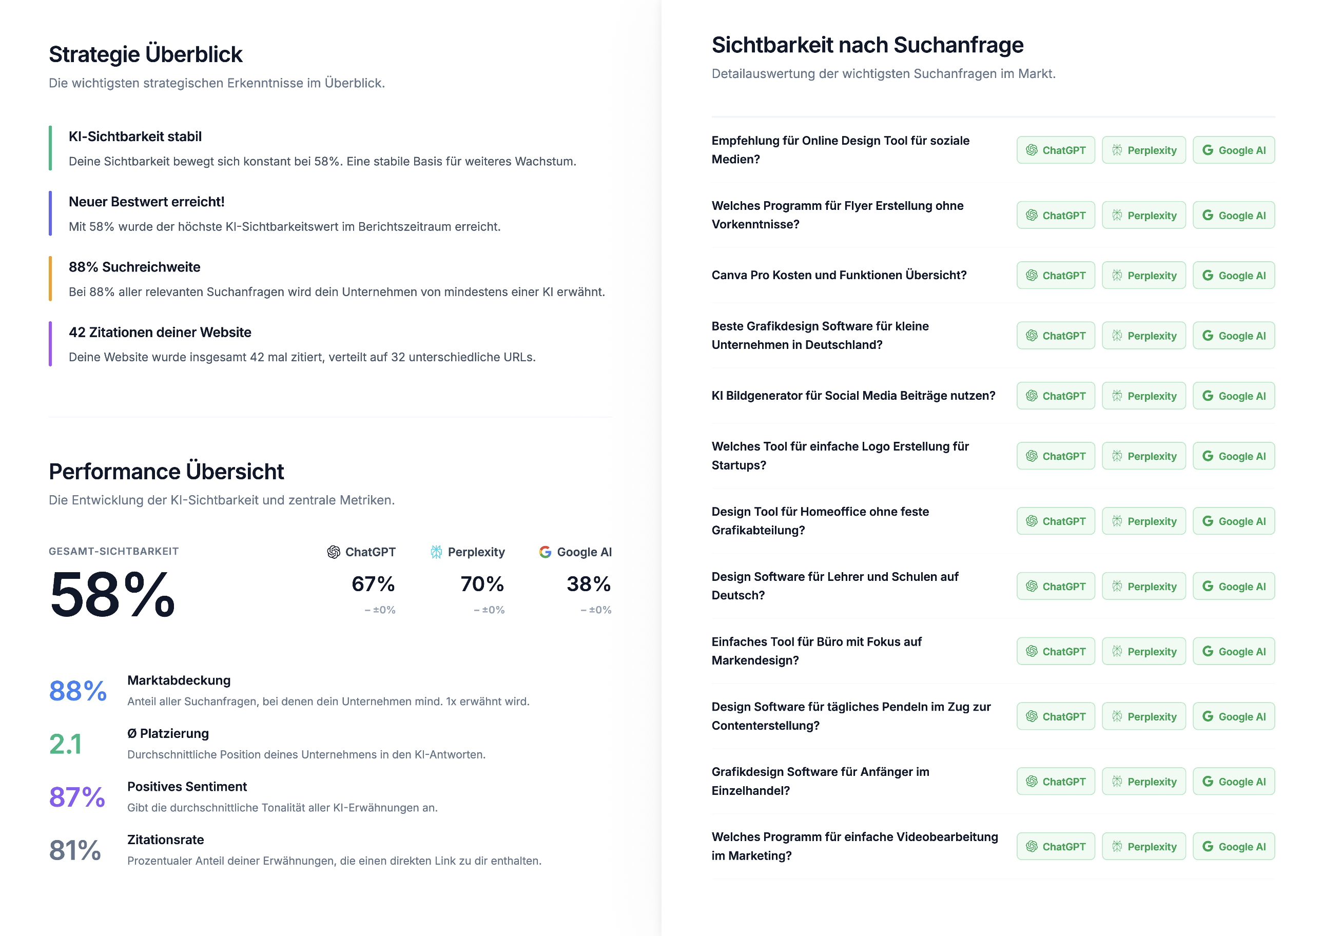This screenshot has height=936, width=1322.
Task: Click the Google AI icon for KI Bildgenerator query
Action: 1233,396
